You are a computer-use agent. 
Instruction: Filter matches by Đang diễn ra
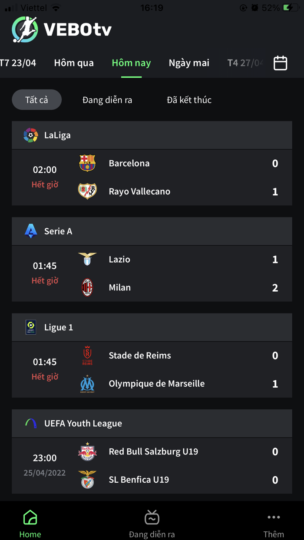click(x=107, y=100)
